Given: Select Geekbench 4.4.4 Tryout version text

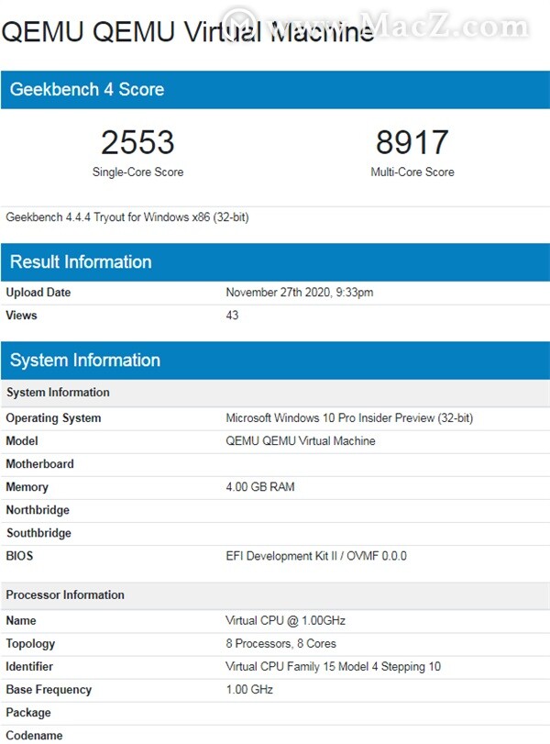Looking at the screenshot, I should [127, 217].
